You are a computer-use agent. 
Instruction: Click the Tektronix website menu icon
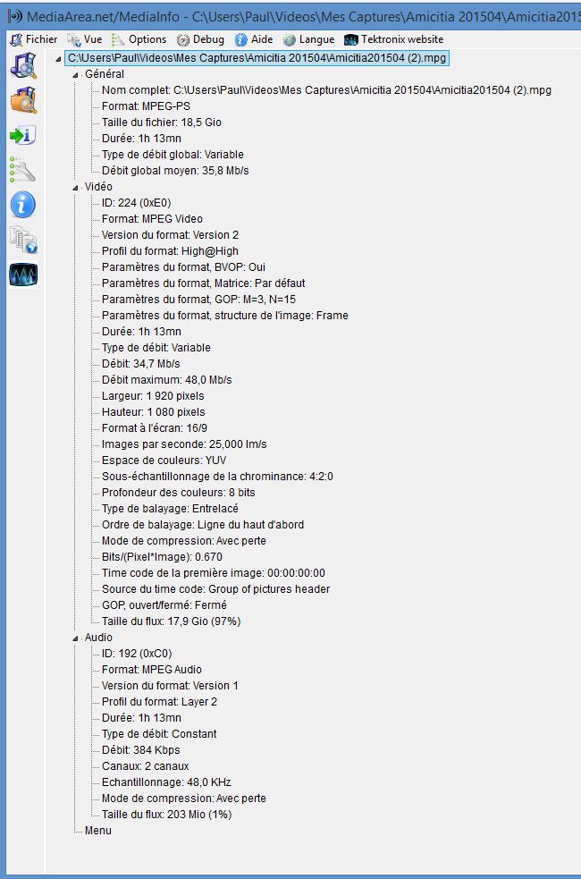click(x=350, y=40)
